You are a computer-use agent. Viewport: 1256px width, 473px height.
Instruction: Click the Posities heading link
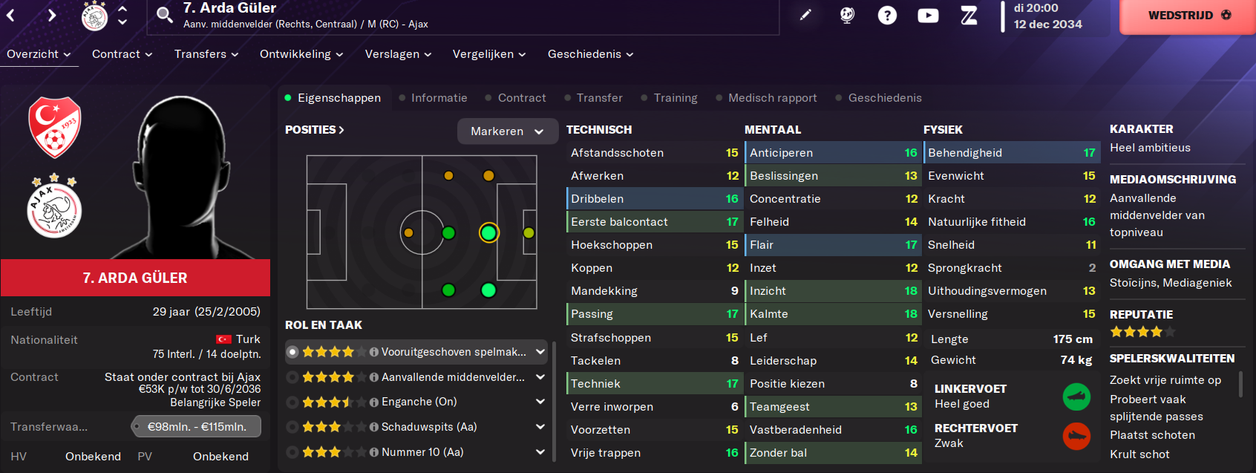pyautogui.click(x=314, y=130)
